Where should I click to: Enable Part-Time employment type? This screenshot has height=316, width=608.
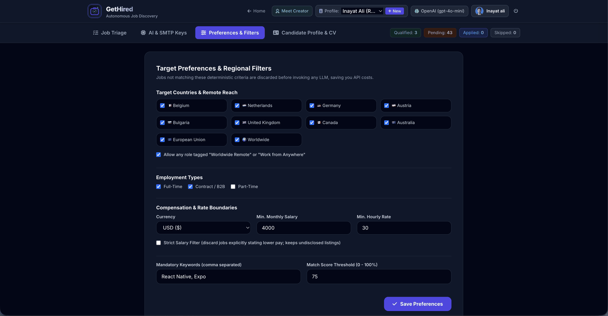tap(233, 186)
